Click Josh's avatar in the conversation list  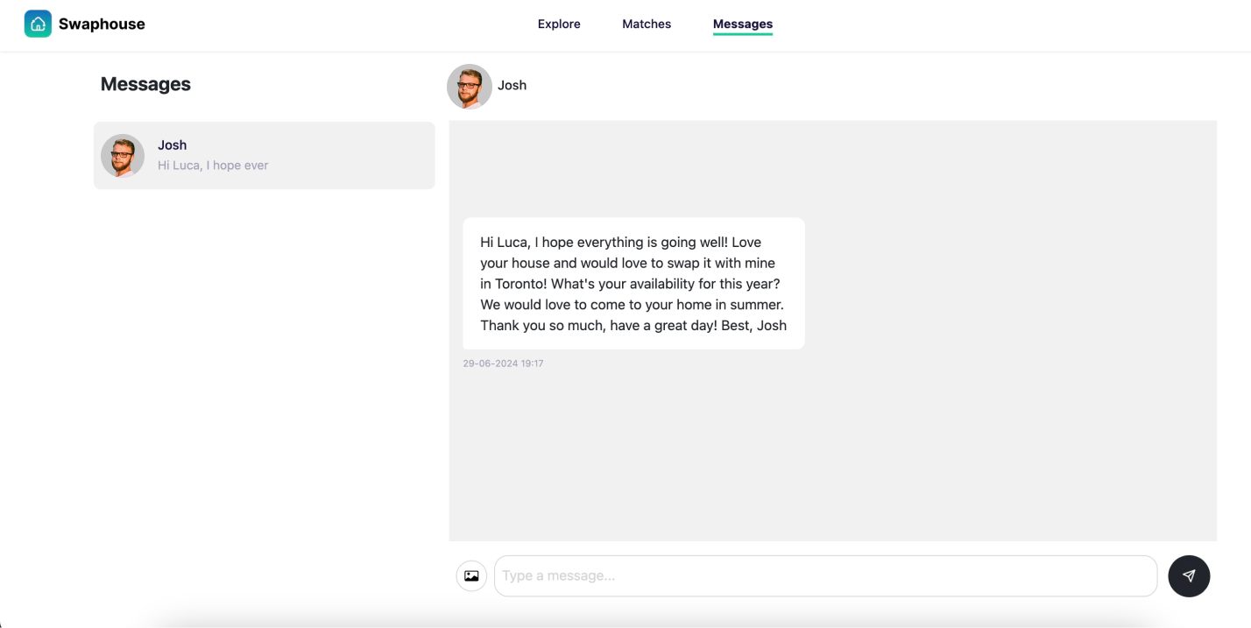tap(122, 156)
